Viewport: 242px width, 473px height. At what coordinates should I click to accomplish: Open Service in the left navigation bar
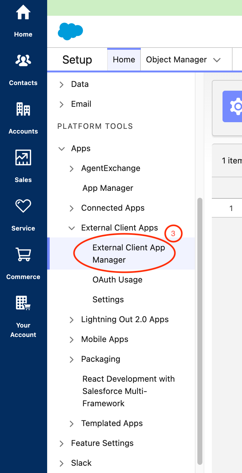(23, 216)
